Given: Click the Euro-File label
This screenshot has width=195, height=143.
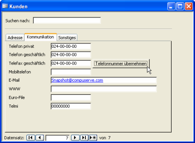Looking at the screenshot, I should (x=17, y=98).
